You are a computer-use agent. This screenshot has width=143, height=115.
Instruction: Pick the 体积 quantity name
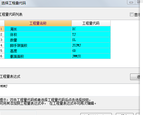(x=38, y=34)
